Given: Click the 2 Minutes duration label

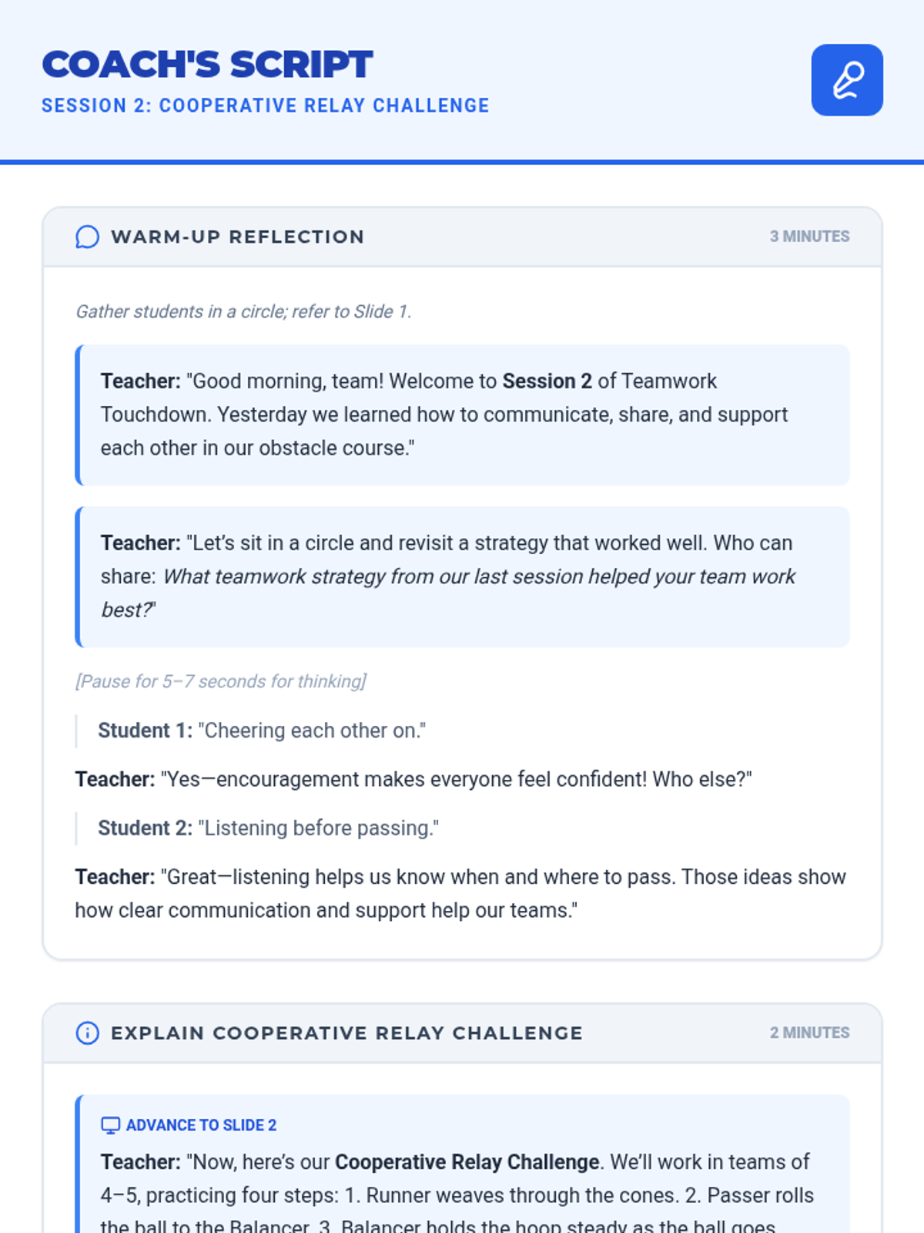Looking at the screenshot, I should point(809,1033).
